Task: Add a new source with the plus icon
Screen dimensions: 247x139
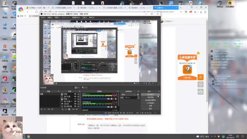Action: pos(63,109)
